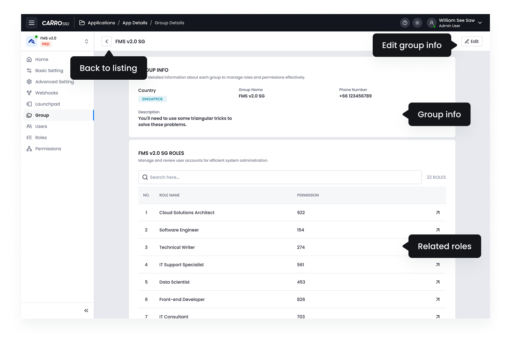Open William See Saw user dropdown

tap(480, 23)
